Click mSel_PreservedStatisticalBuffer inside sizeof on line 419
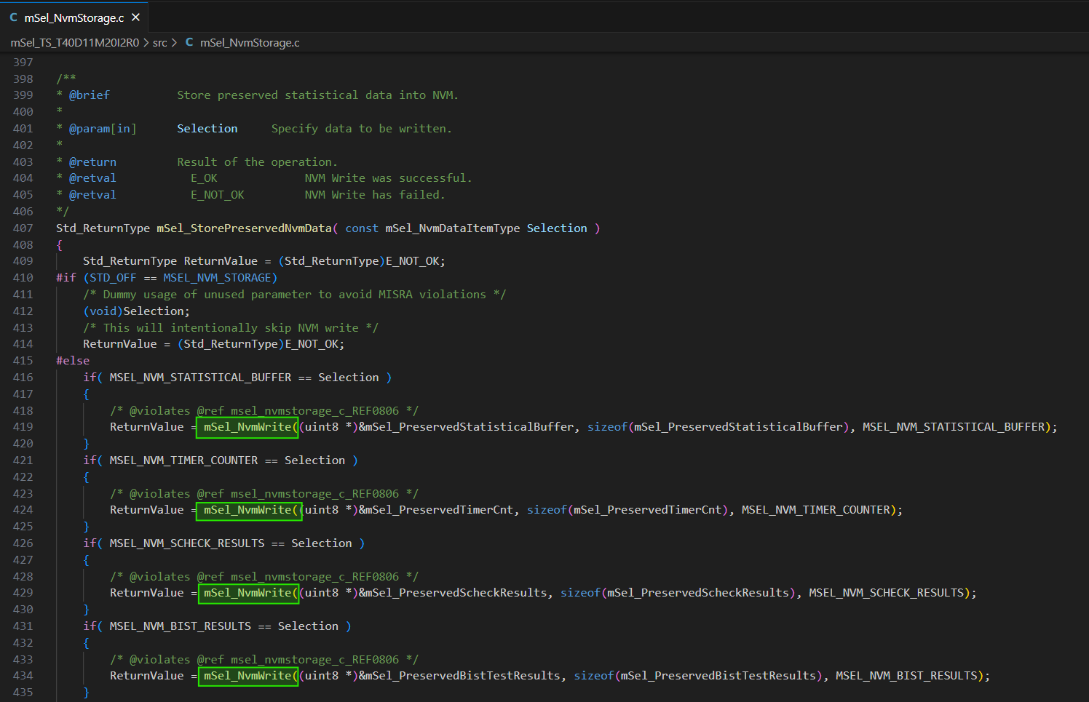Viewport: 1089px width, 702px height. coord(738,427)
